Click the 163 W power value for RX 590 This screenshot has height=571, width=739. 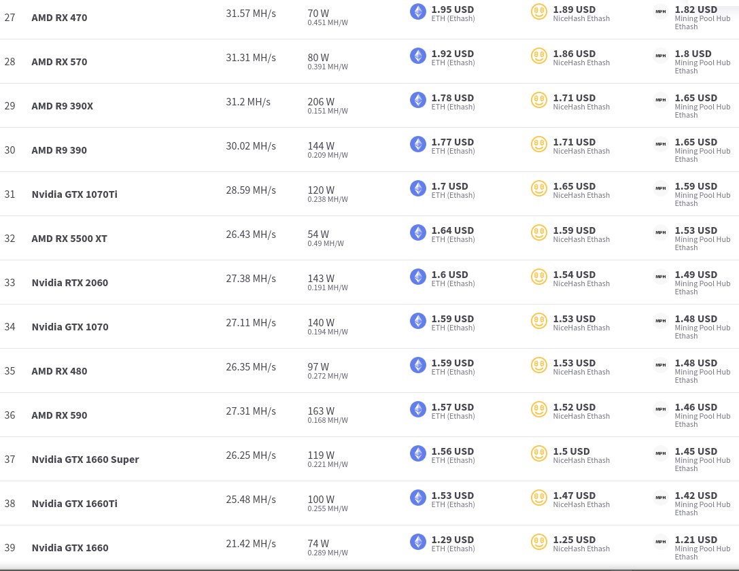(321, 411)
